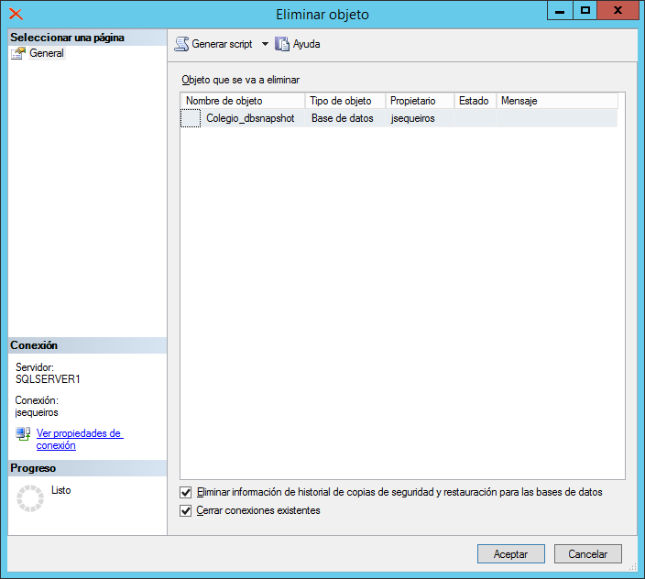Click the Listo status text
The height and width of the screenshot is (579, 645).
click(60, 490)
